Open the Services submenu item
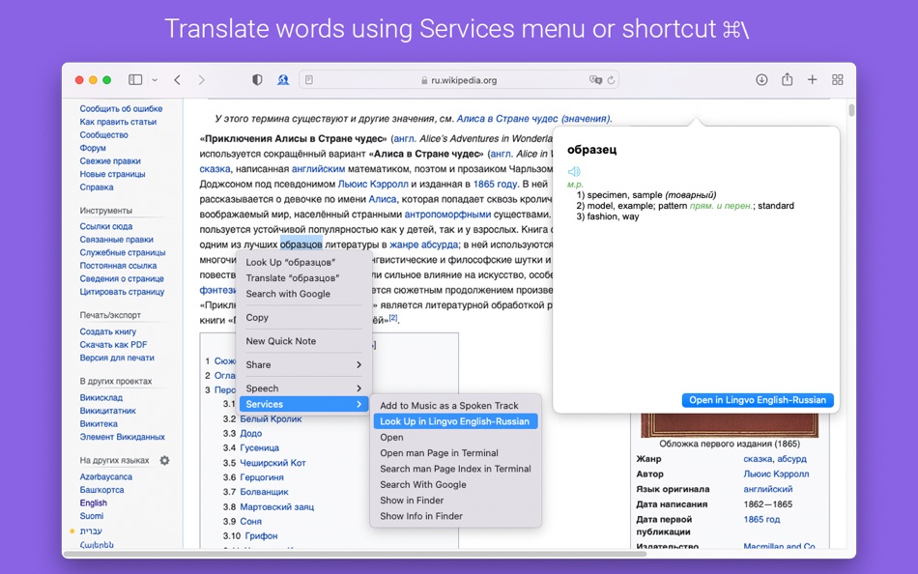918x574 pixels. [x=303, y=404]
